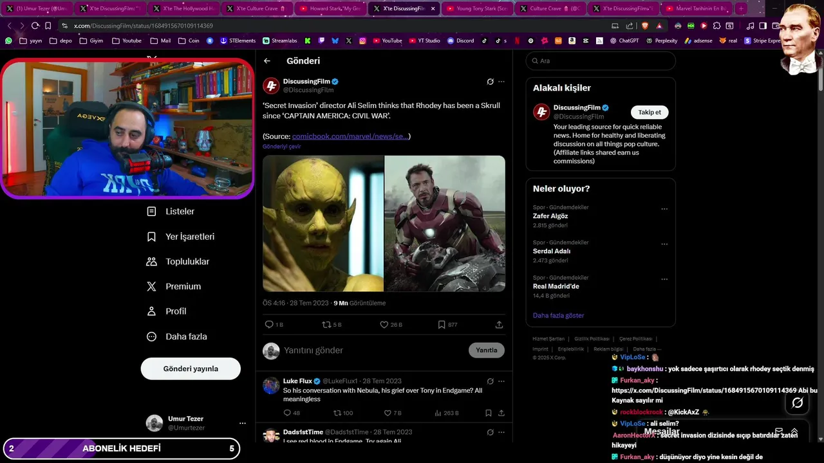Switch to Howard Stark YouTube tab

330,8
